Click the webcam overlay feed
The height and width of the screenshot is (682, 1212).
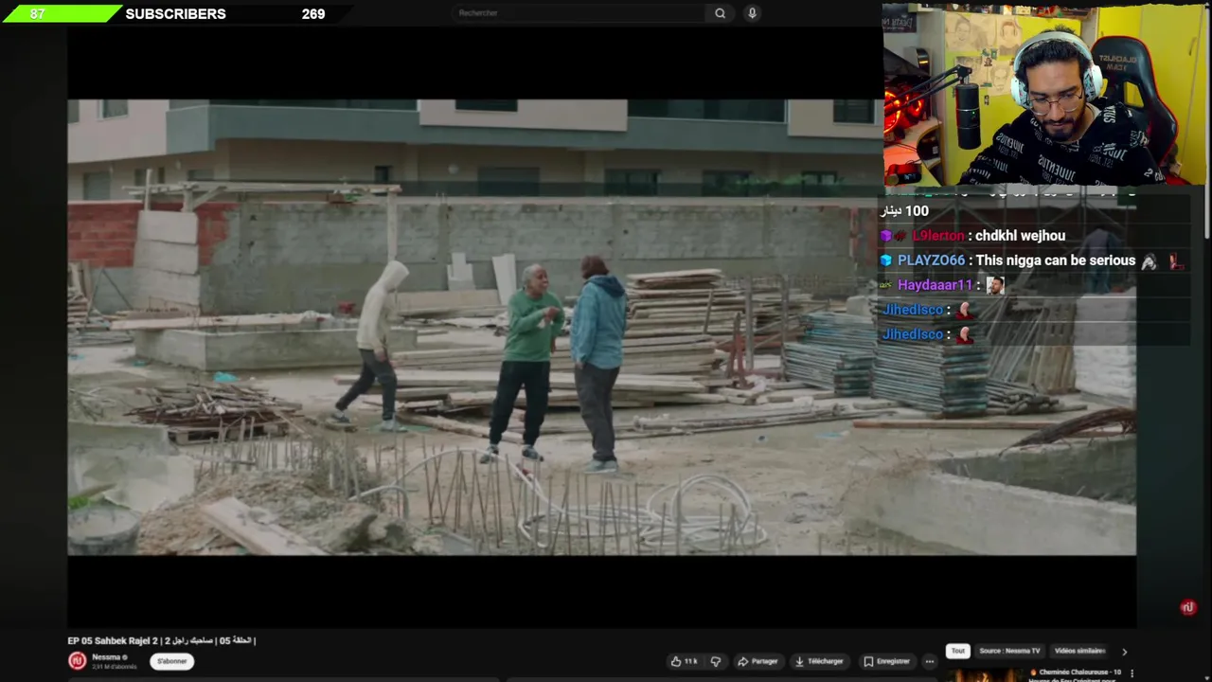[x=1045, y=95]
